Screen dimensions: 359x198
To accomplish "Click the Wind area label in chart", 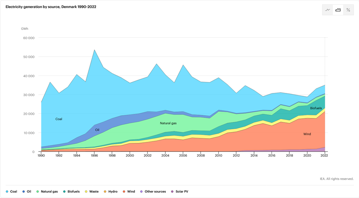I will 307,134.
